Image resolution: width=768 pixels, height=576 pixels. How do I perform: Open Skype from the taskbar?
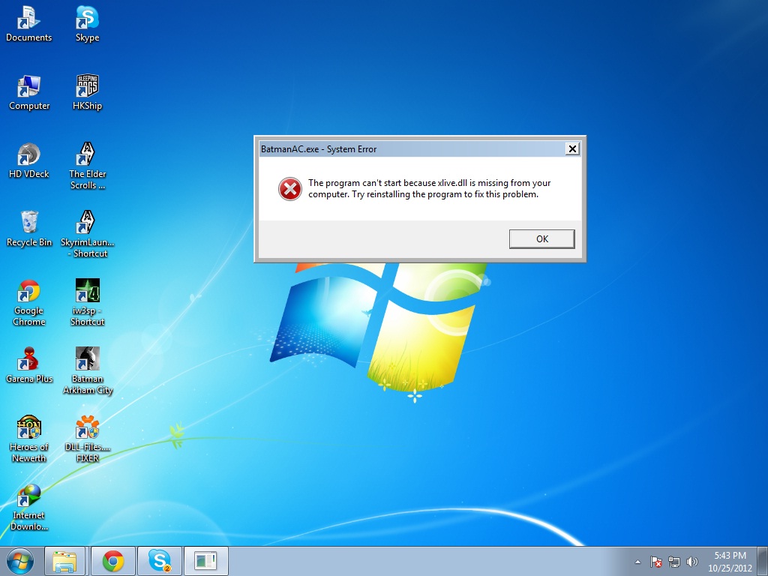159,561
